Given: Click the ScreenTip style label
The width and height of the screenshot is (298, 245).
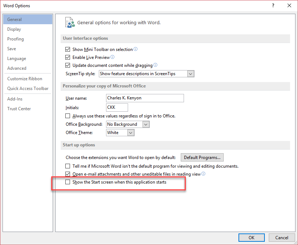Looking at the screenshot, I should pyautogui.click(x=80, y=74).
